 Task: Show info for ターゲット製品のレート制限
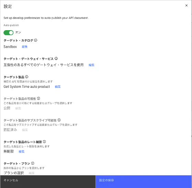click(44, 142)
